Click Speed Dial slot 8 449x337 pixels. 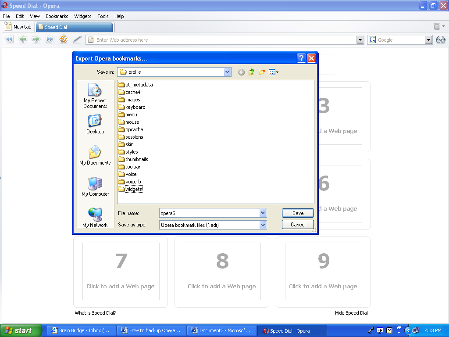pyautogui.click(x=222, y=272)
